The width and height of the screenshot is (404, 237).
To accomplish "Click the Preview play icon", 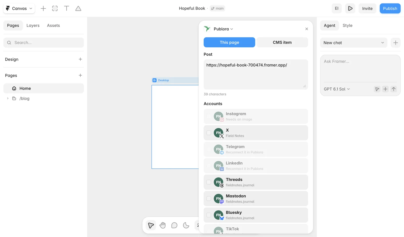I will [x=350, y=8].
